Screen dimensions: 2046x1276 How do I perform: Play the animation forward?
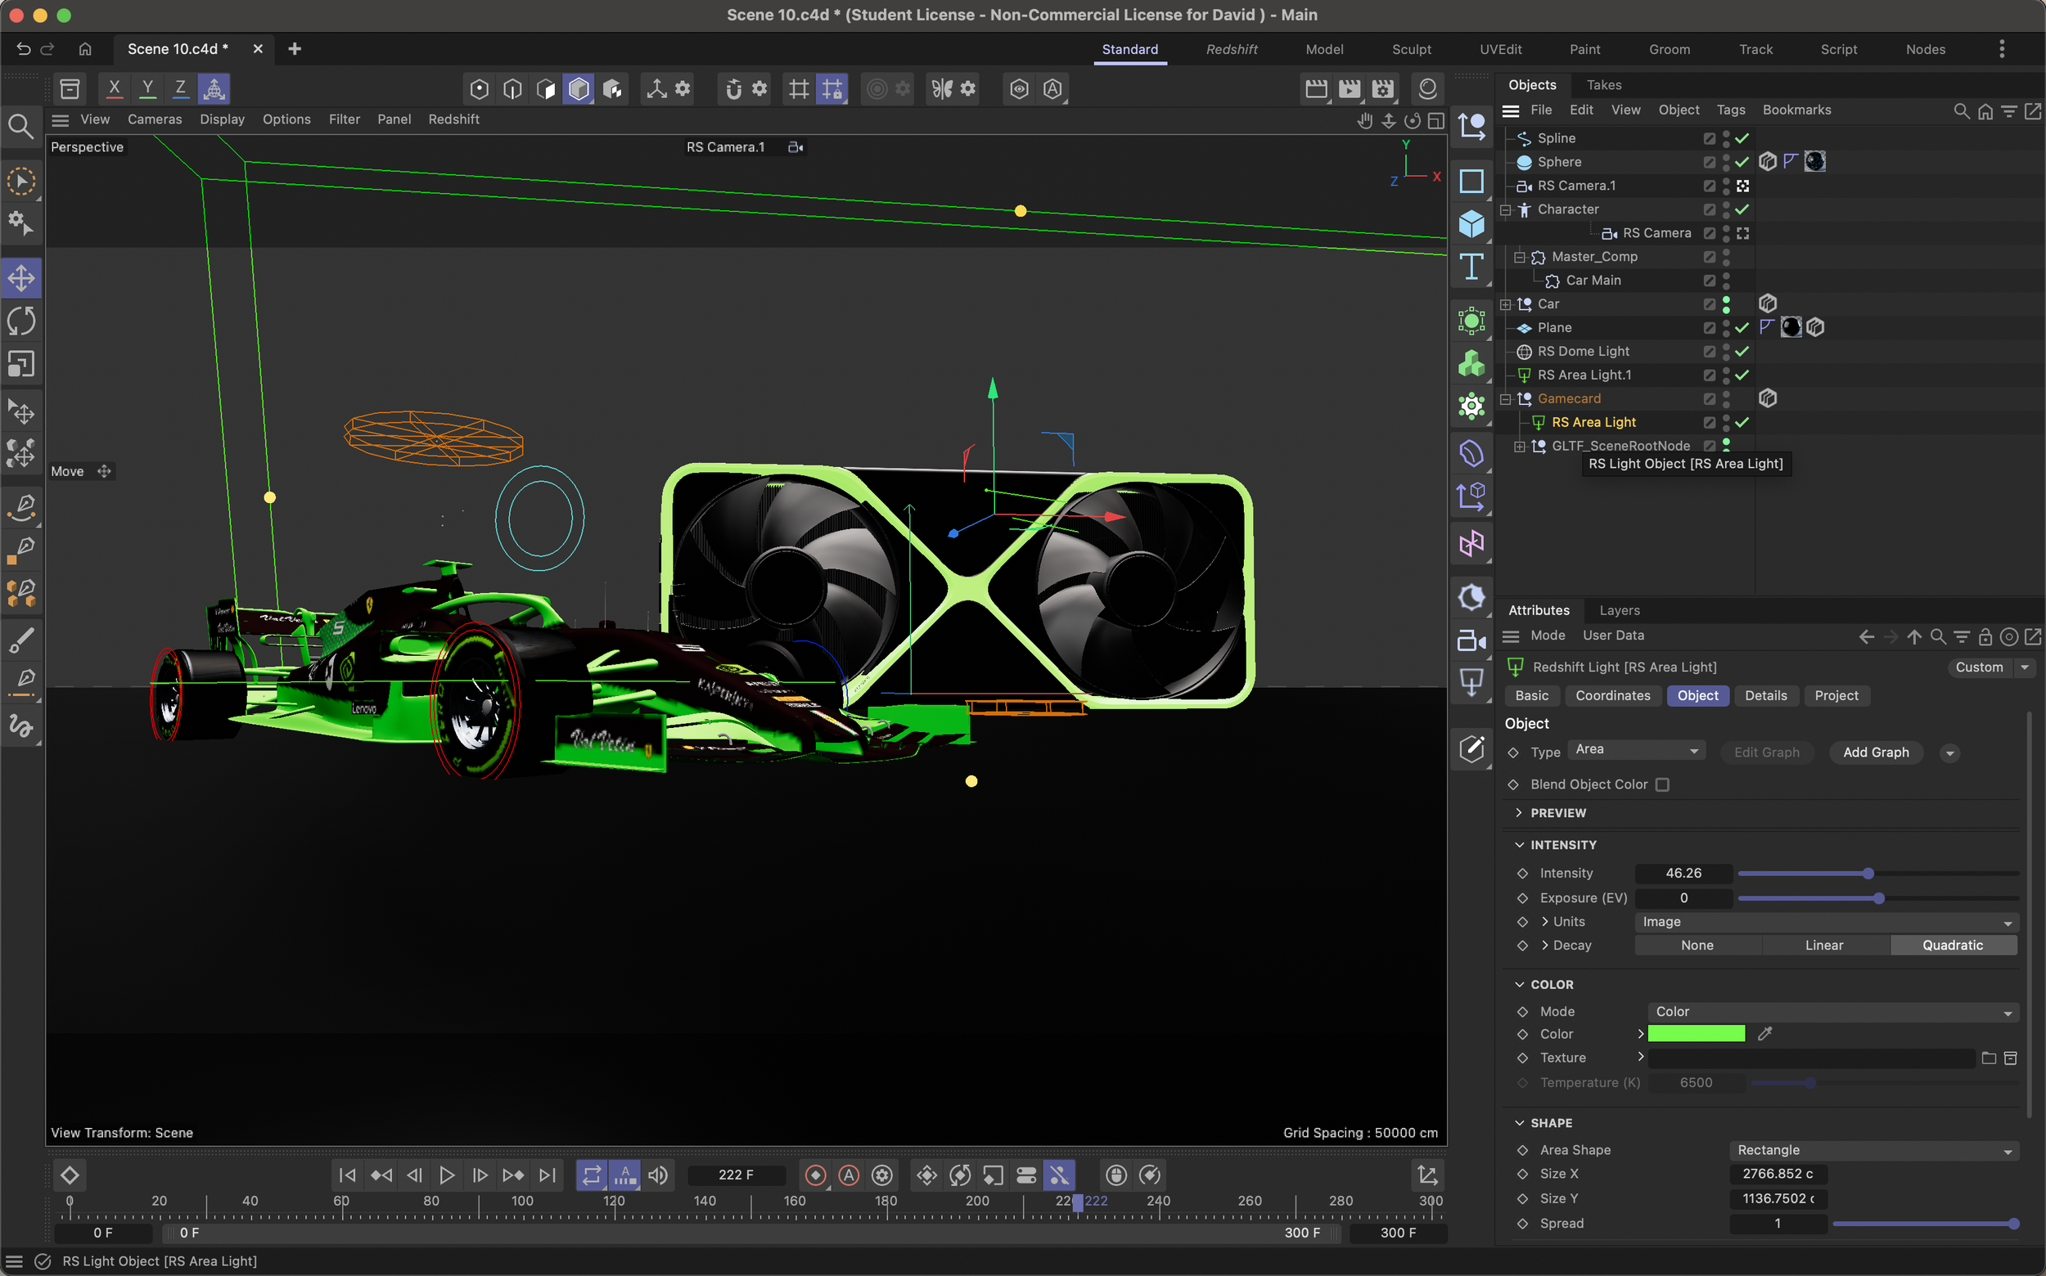point(447,1175)
